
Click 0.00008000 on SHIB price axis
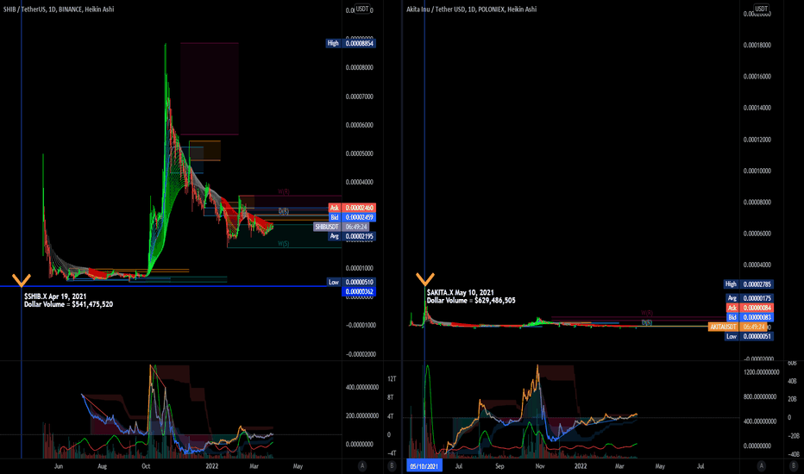click(x=360, y=67)
